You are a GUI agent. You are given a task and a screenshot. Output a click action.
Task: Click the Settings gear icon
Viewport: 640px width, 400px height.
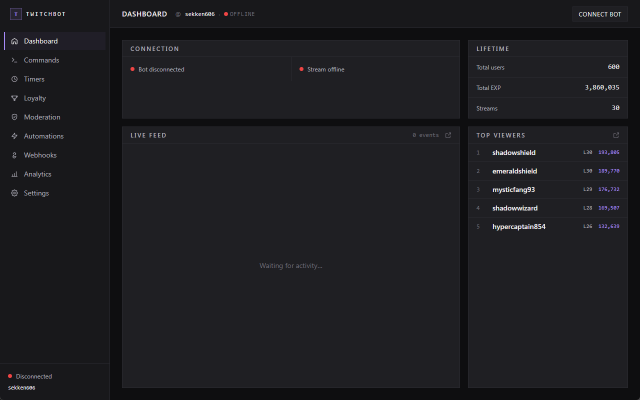click(x=14, y=193)
